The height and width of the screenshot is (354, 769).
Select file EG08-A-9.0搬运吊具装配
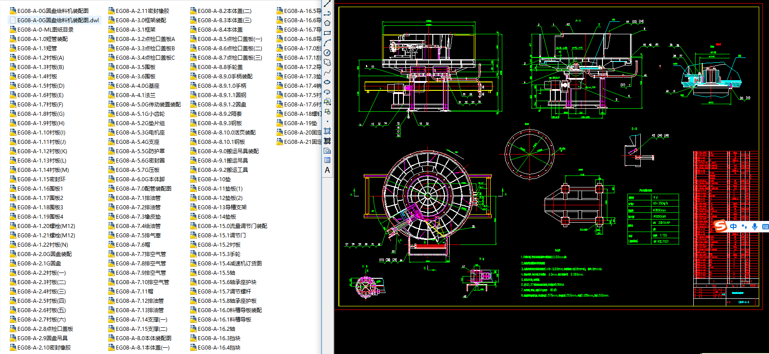point(224,151)
